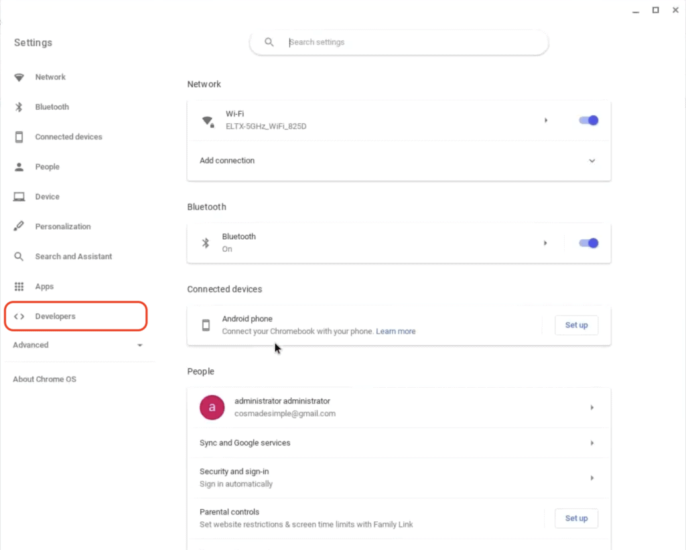
Task: Click Set up for Android phone
Action: pyautogui.click(x=576, y=325)
